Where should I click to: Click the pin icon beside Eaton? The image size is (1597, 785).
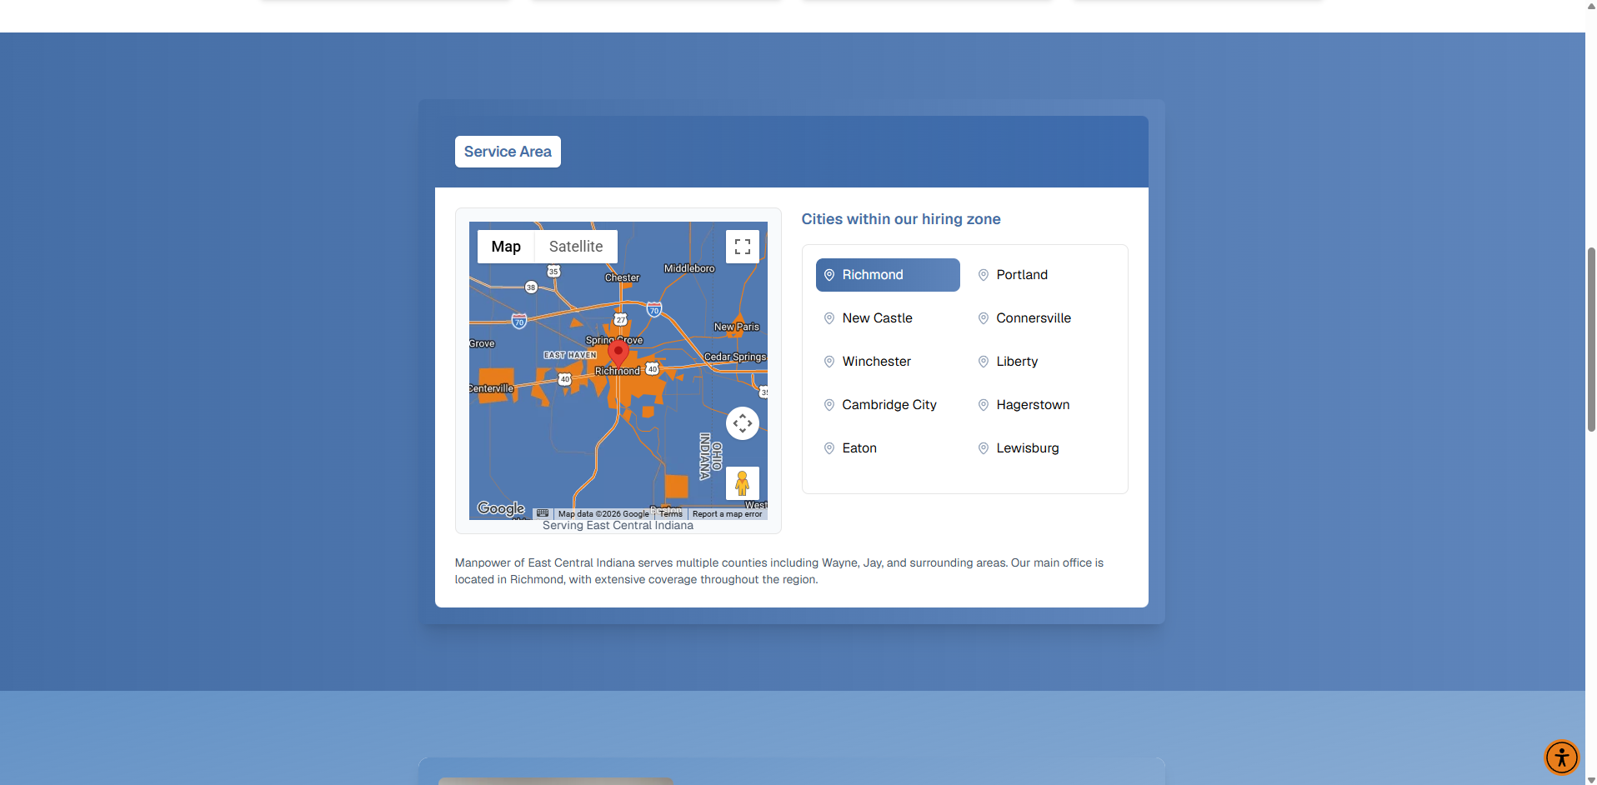pyautogui.click(x=829, y=448)
